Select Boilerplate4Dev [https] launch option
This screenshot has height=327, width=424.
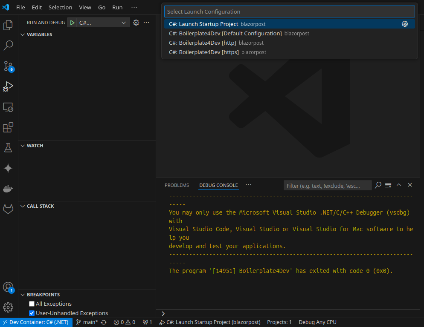coord(289,52)
